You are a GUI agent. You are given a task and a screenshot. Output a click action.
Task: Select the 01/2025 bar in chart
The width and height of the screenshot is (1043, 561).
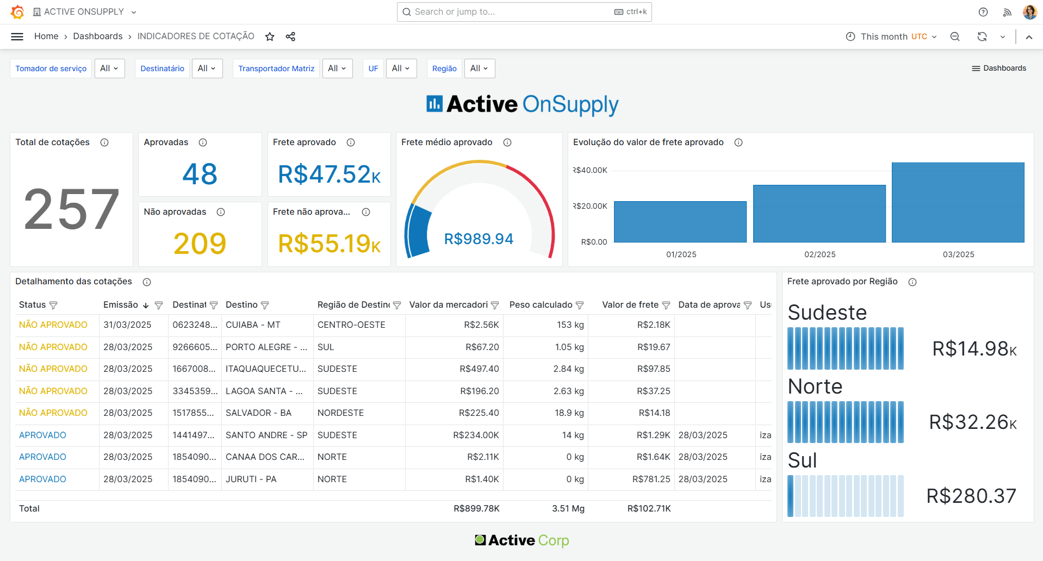[x=680, y=222]
